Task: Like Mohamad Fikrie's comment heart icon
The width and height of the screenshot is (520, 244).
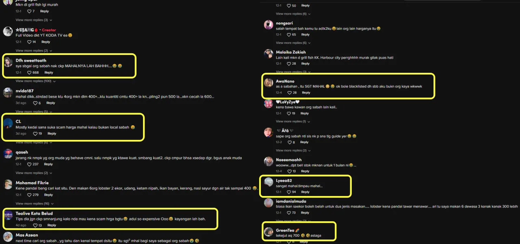Action: [x=29, y=195]
